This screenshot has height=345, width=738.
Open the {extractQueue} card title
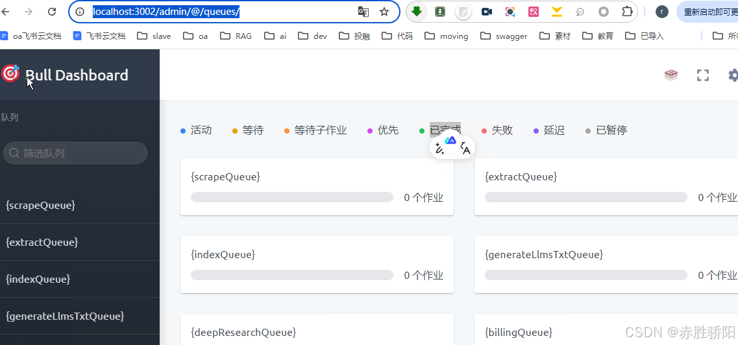click(x=521, y=177)
